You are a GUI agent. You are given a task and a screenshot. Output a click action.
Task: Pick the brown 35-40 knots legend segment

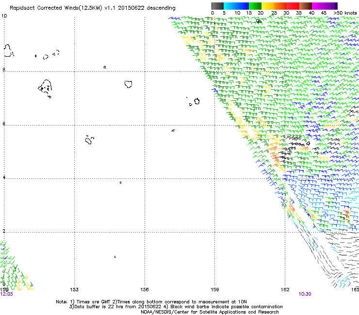tap(306, 6)
